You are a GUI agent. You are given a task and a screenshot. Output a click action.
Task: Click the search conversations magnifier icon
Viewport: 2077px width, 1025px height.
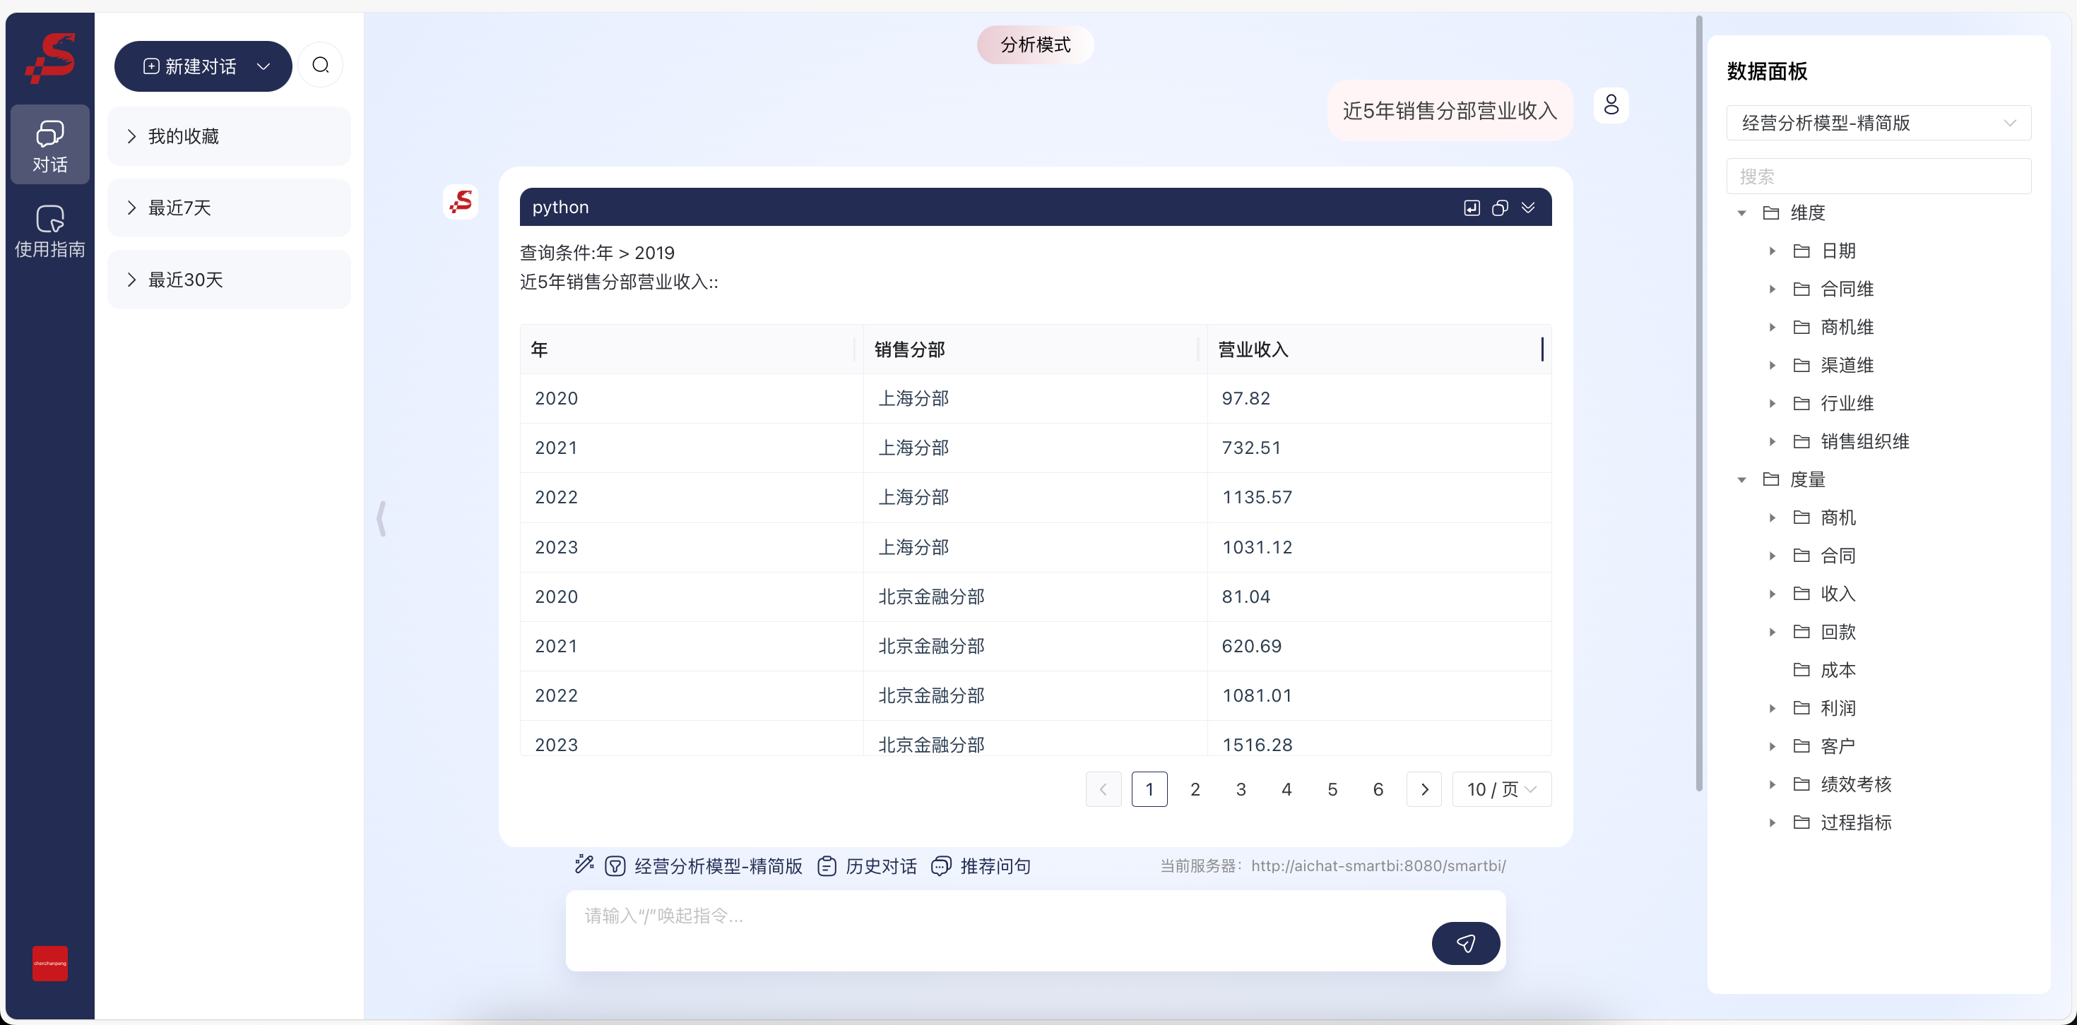(320, 65)
